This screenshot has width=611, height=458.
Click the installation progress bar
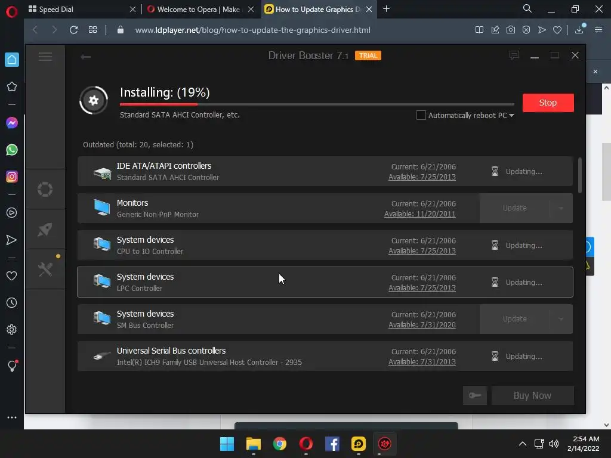pos(317,104)
